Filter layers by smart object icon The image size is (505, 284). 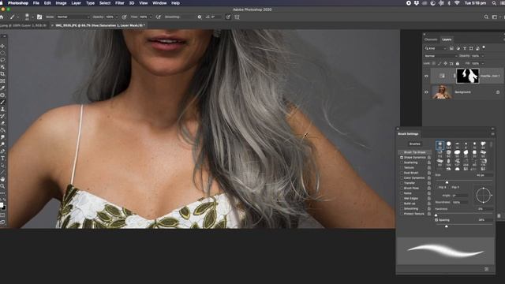(477, 48)
